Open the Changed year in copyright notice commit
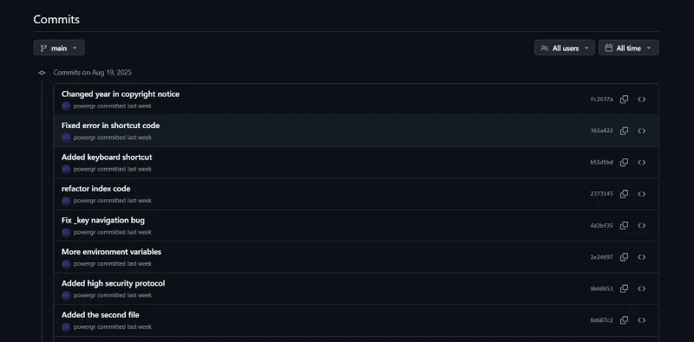 coord(121,94)
